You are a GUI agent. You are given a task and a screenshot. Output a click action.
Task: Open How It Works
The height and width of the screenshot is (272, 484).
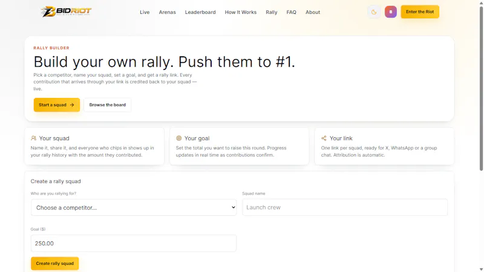(x=240, y=12)
